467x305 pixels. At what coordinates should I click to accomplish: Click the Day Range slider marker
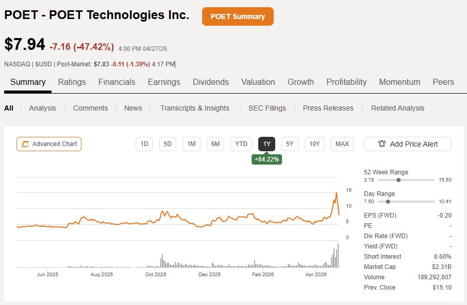pos(388,202)
